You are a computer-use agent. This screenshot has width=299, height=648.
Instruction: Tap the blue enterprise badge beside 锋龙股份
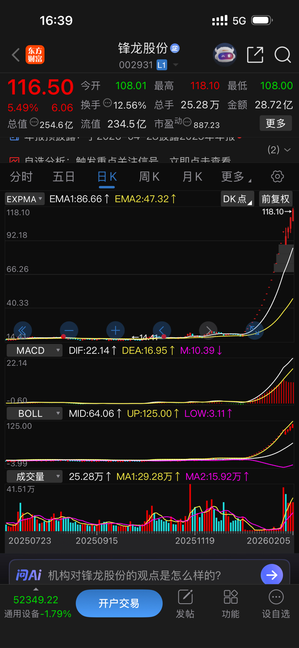click(x=175, y=48)
